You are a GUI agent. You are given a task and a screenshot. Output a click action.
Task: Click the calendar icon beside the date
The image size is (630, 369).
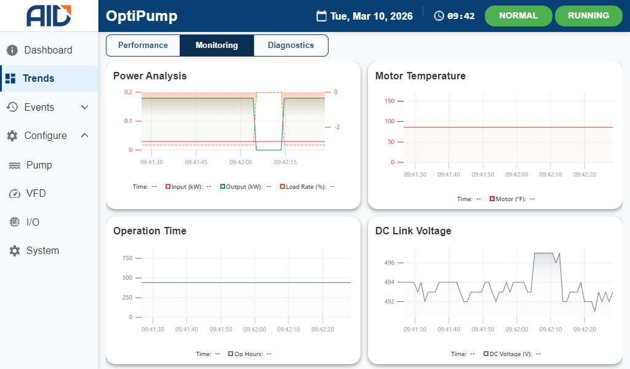[321, 16]
